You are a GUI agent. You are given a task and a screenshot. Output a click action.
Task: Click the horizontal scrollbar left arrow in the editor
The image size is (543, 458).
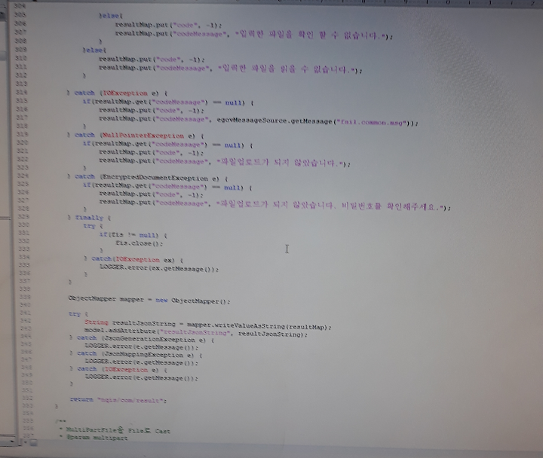(x=25, y=442)
